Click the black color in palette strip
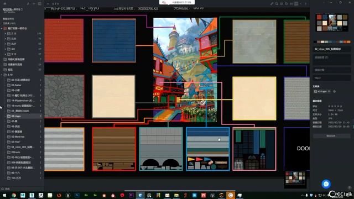Viewport: 354px width, 199px height. click(315, 42)
